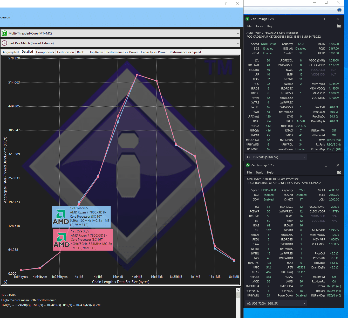Open the Components tab
Viewport: 348px width, 318px height.
click(45, 52)
